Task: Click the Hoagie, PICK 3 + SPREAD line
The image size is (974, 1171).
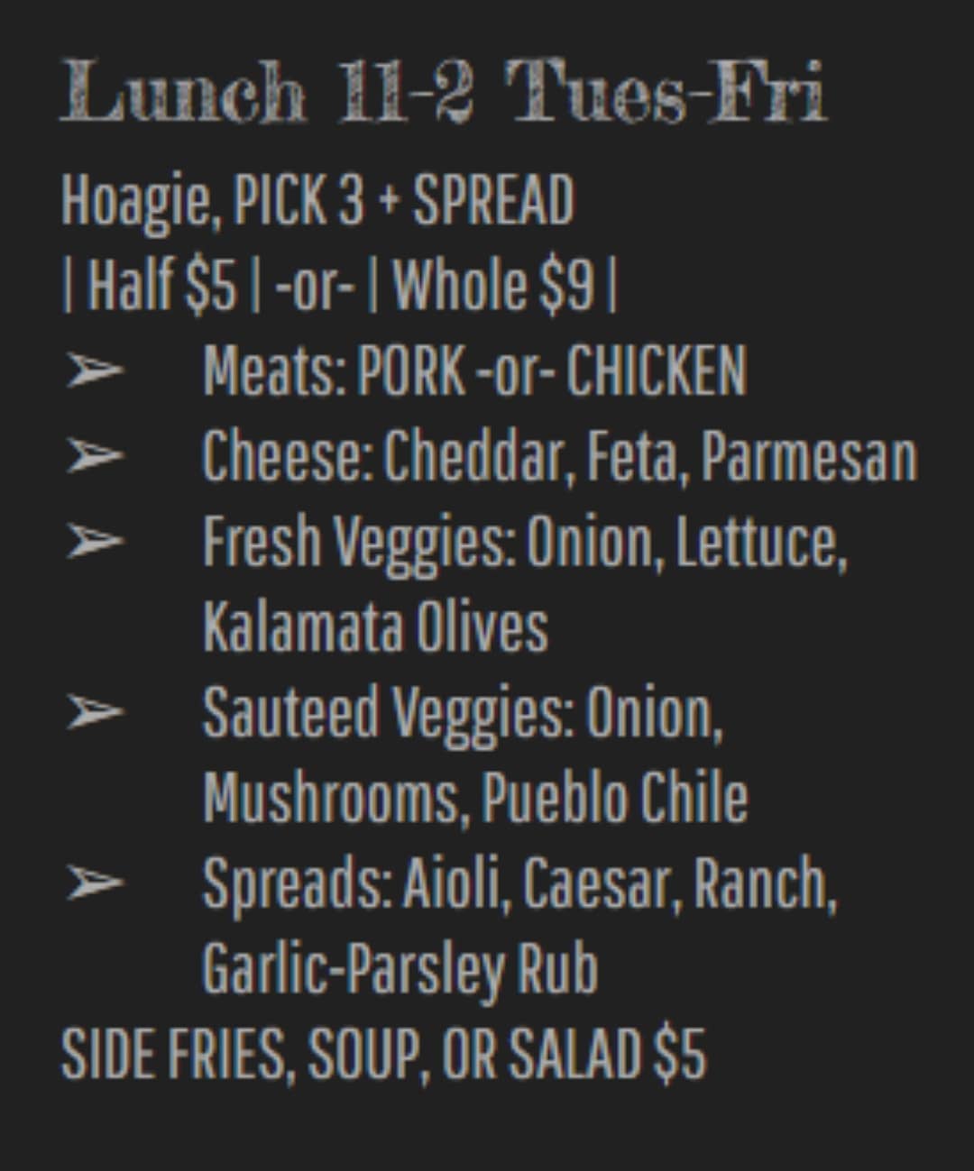Action: coord(317,200)
